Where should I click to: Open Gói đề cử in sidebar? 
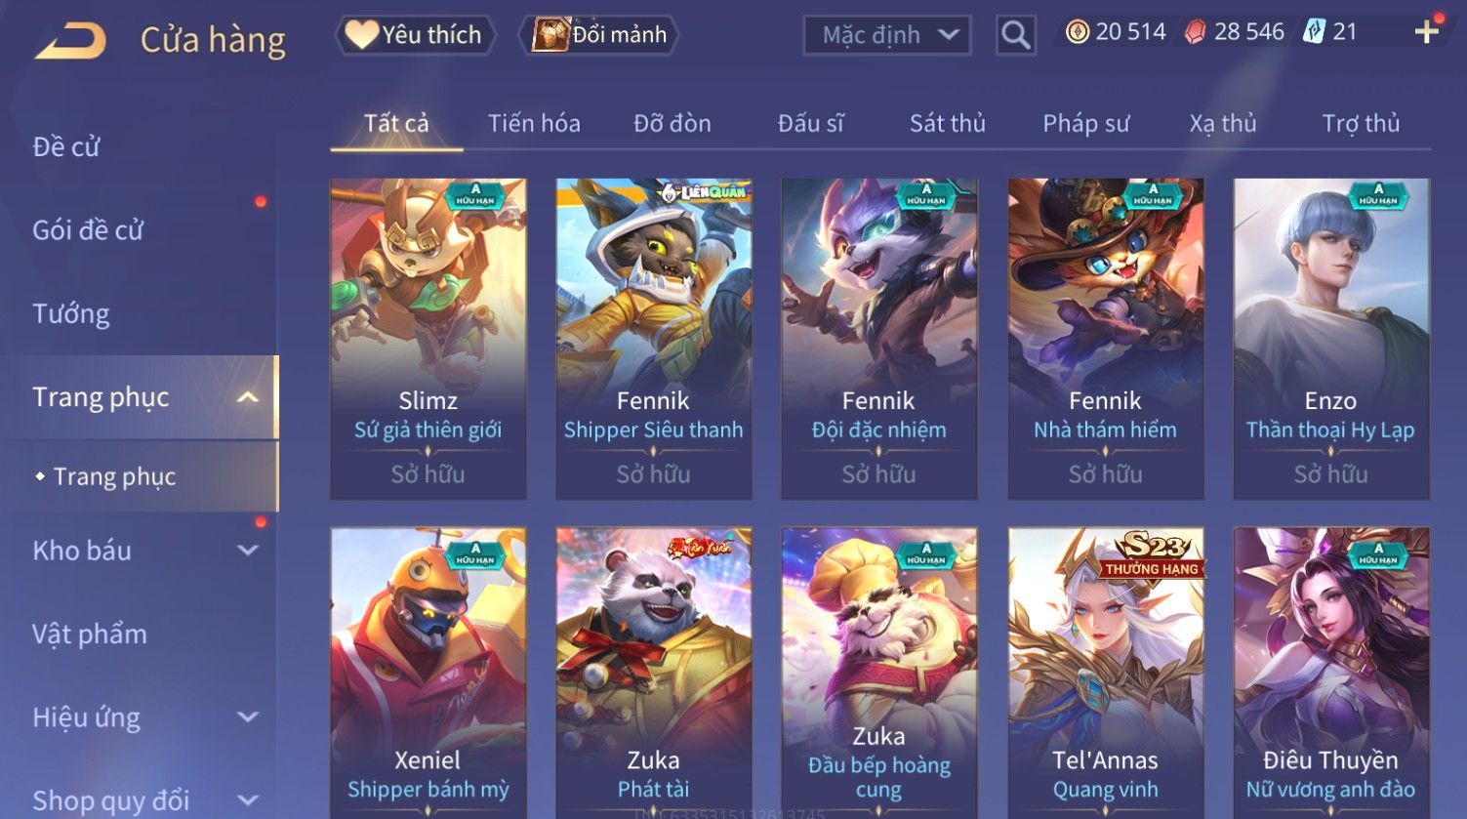pos(88,230)
